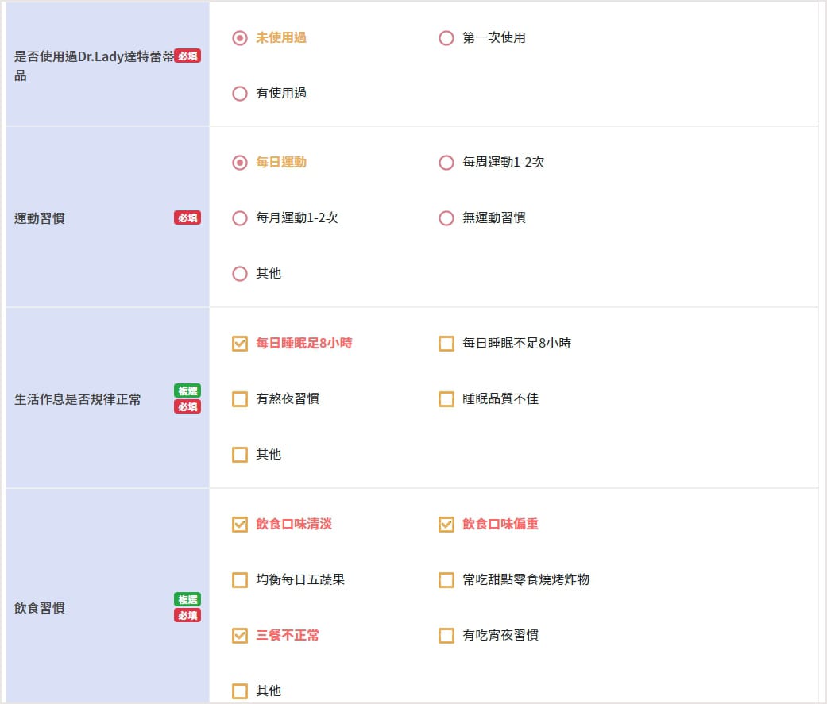This screenshot has width=827, height=704.
Task: Click the 必填 badge beside 運動習慣
Action: tap(187, 217)
